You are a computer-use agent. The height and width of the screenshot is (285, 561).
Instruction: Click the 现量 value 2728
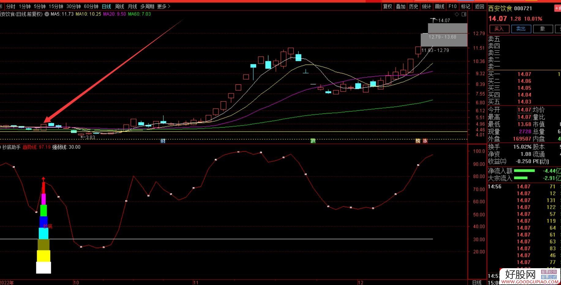click(525, 131)
